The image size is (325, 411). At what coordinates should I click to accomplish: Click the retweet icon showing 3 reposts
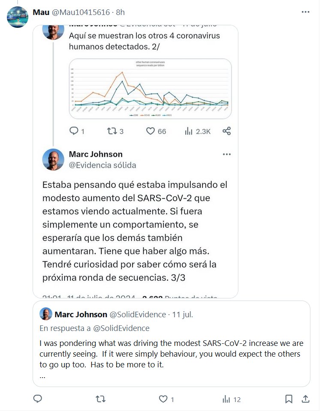(x=111, y=131)
